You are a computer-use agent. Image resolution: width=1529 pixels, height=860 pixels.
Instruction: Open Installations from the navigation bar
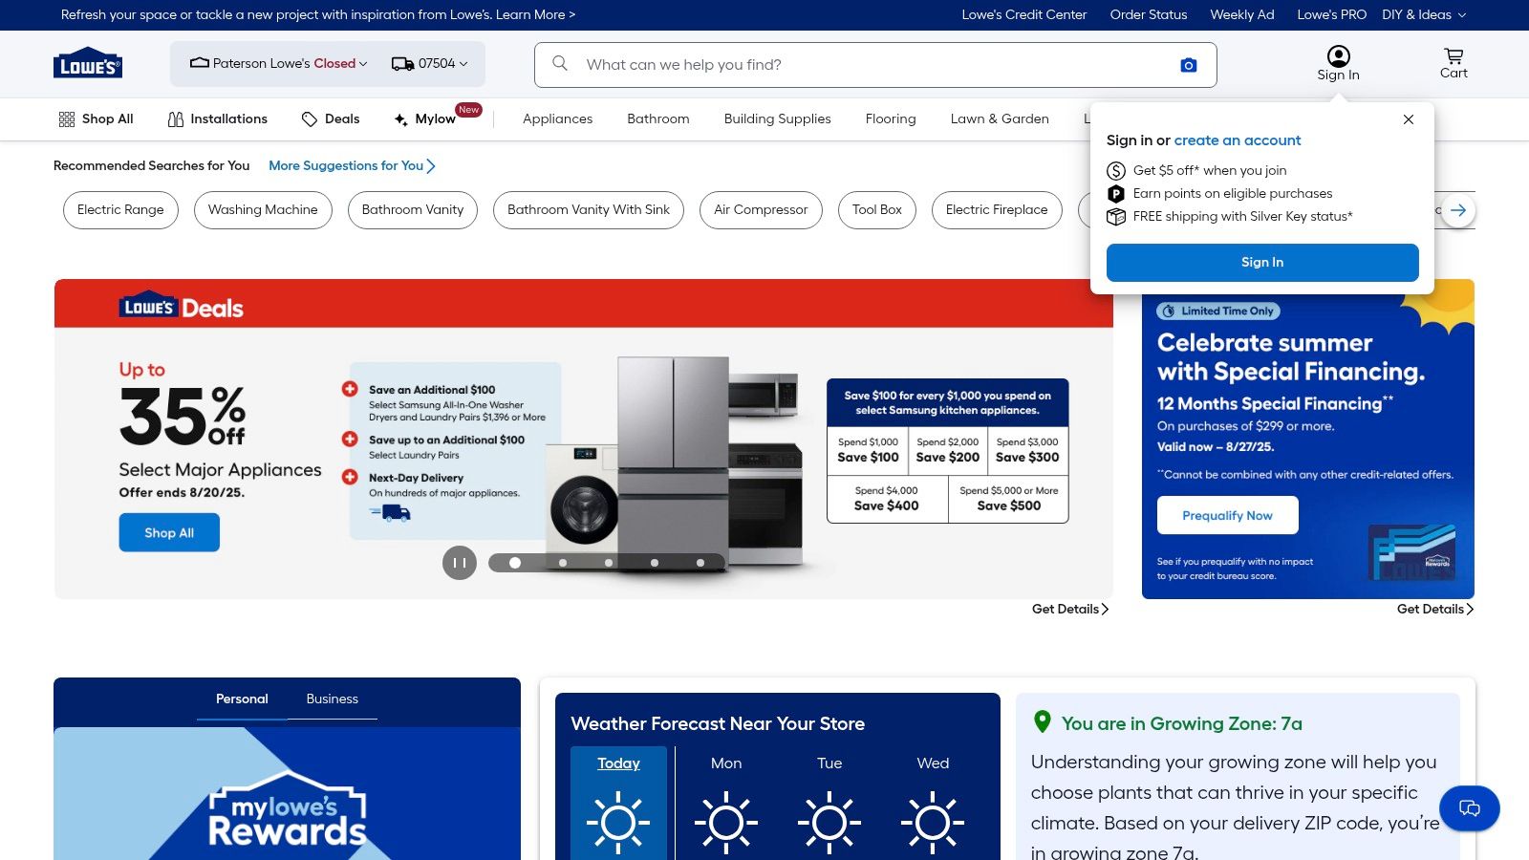[218, 119]
